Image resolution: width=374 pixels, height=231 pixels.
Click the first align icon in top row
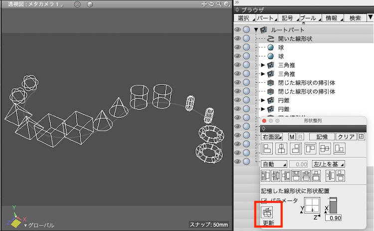click(266, 149)
